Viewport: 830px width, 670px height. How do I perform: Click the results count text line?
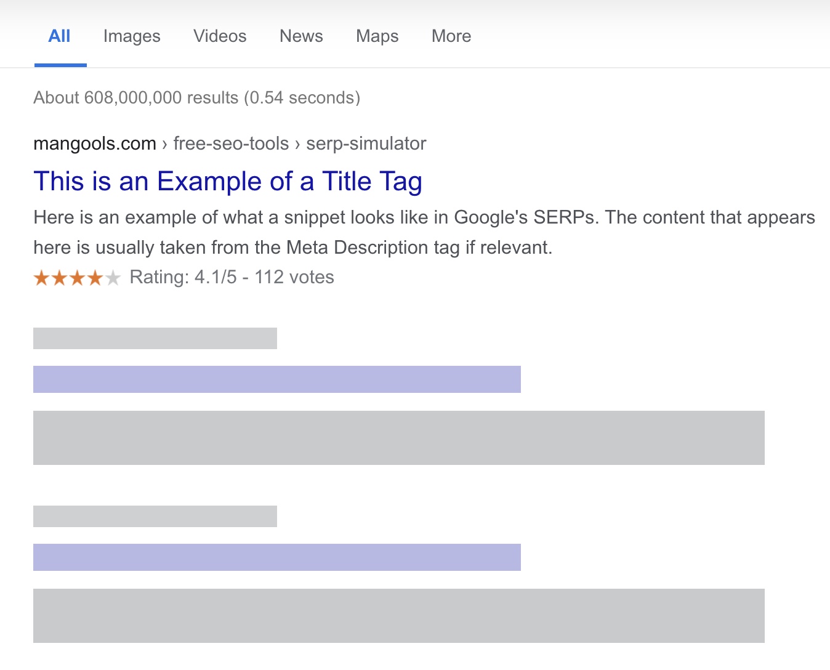[196, 97]
